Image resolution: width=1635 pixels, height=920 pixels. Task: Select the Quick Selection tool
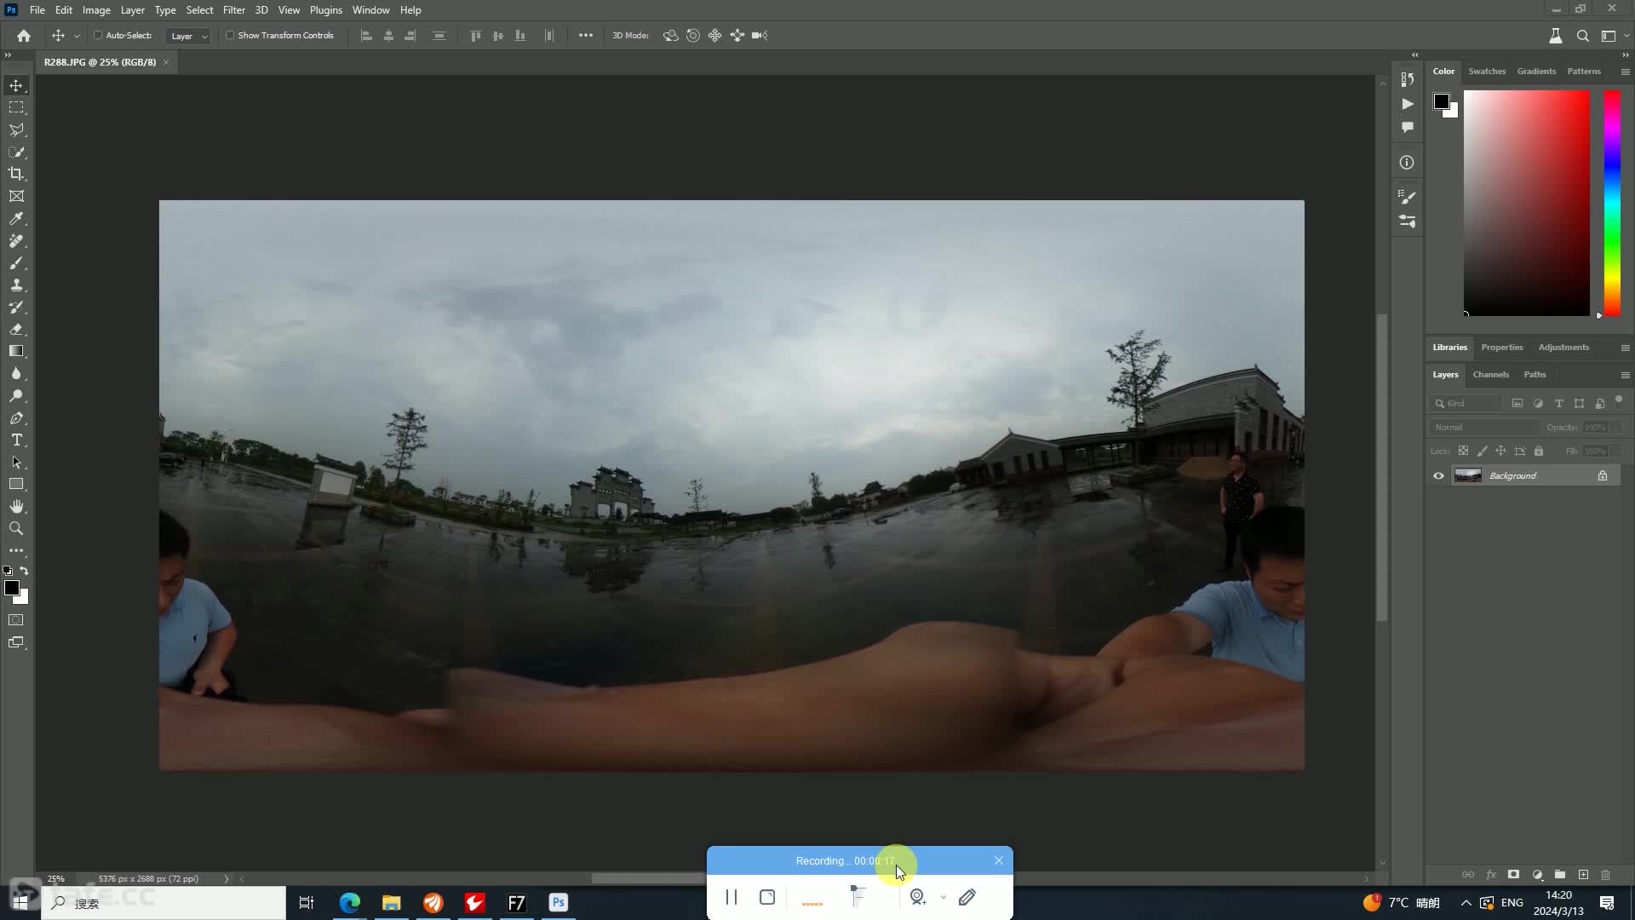coord(16,152)
